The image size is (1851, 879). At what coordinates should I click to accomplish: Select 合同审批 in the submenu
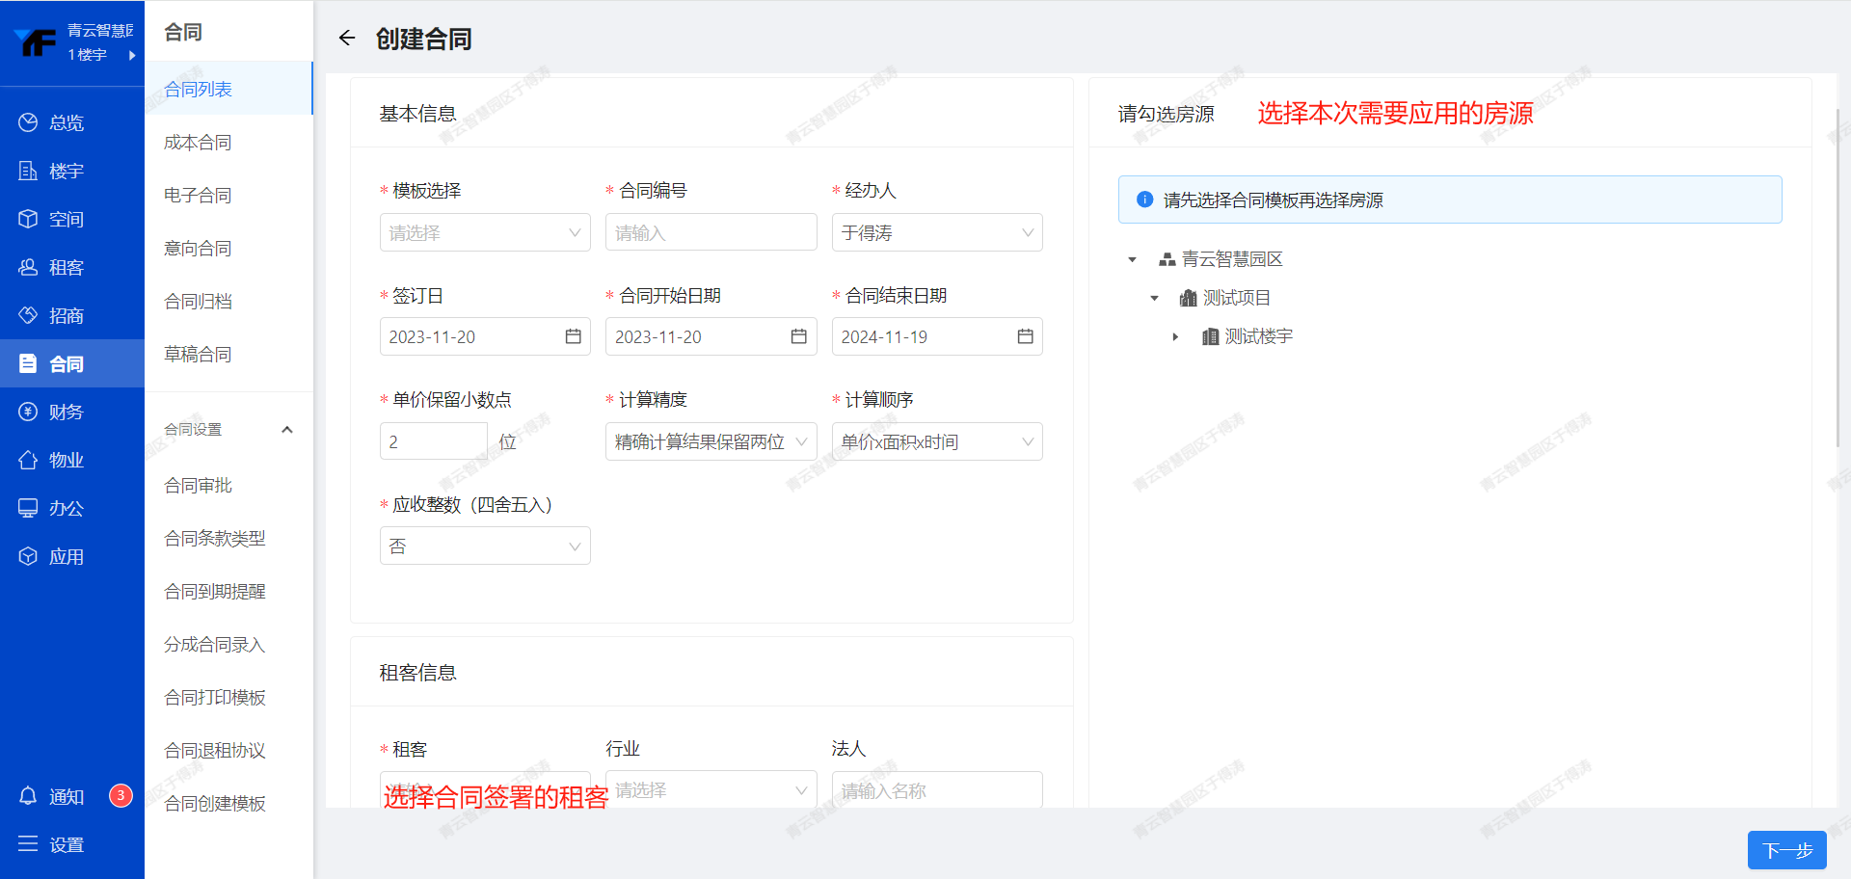pos(198,486)
